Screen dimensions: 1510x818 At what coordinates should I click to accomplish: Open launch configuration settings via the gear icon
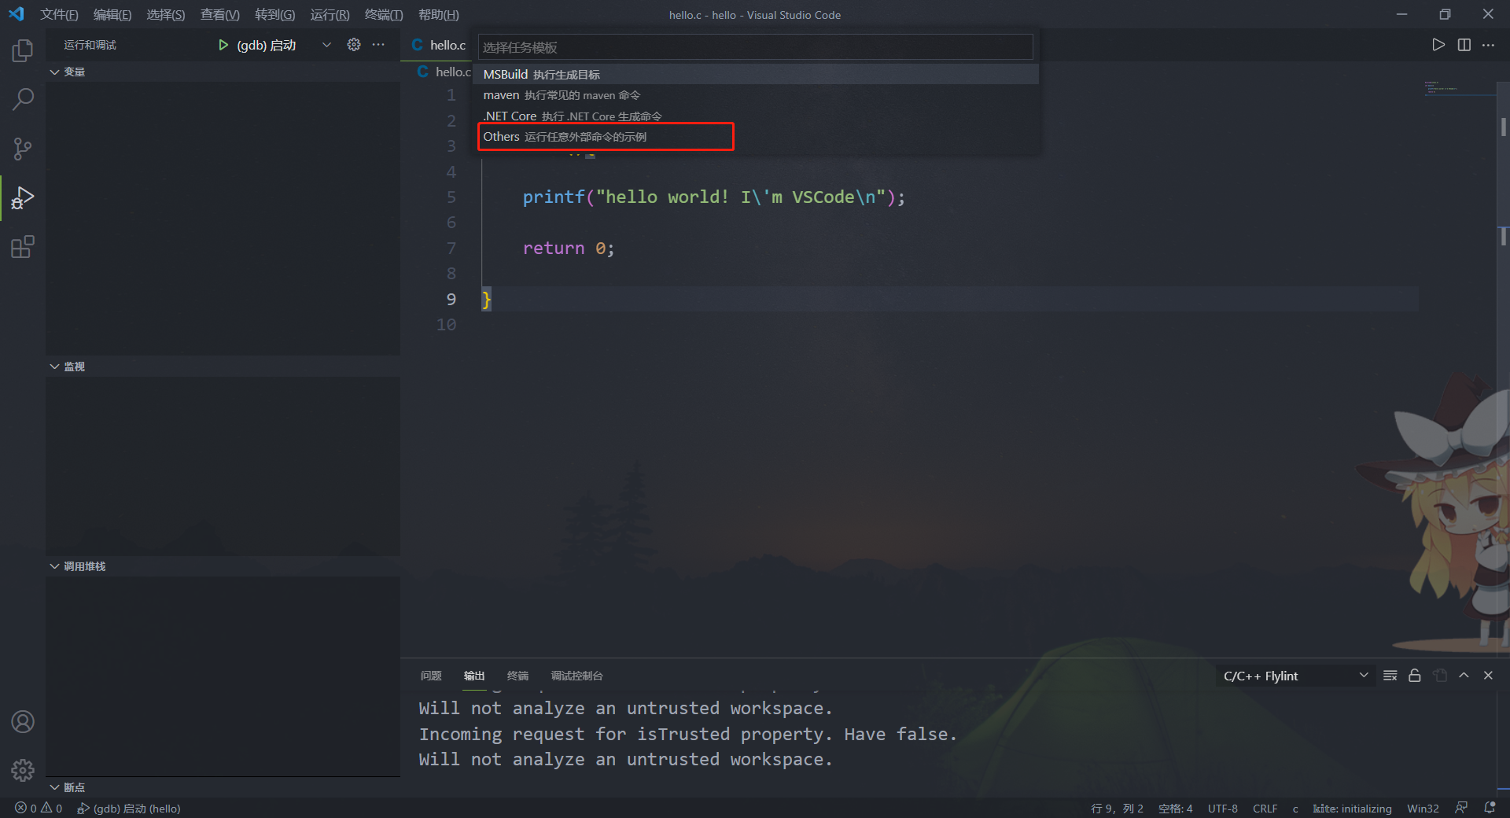353,45
